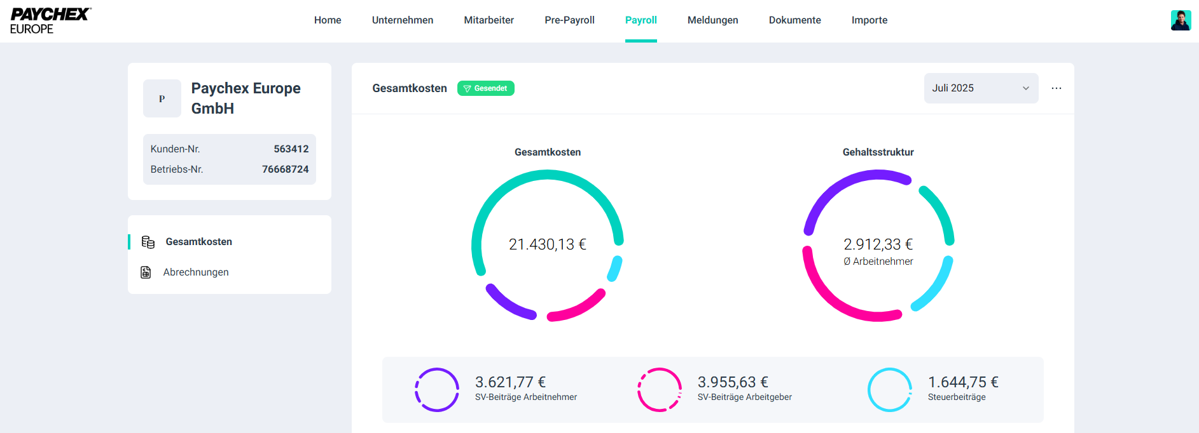Image resolution: width=1199 pixels, height=433 pixels.
Task: Click the green Gesendet status badge
Action: (x=486, y=88)
